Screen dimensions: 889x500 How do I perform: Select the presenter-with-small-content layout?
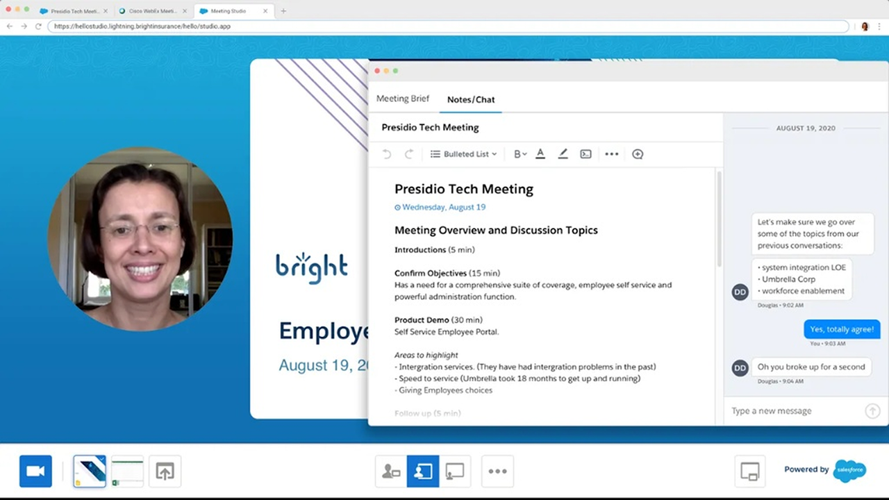pyautogui.click(x=391, y=472)
